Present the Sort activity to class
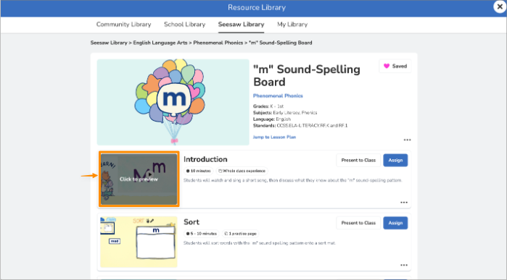Viewport: 507px width, 280px height. pos(358,223)
